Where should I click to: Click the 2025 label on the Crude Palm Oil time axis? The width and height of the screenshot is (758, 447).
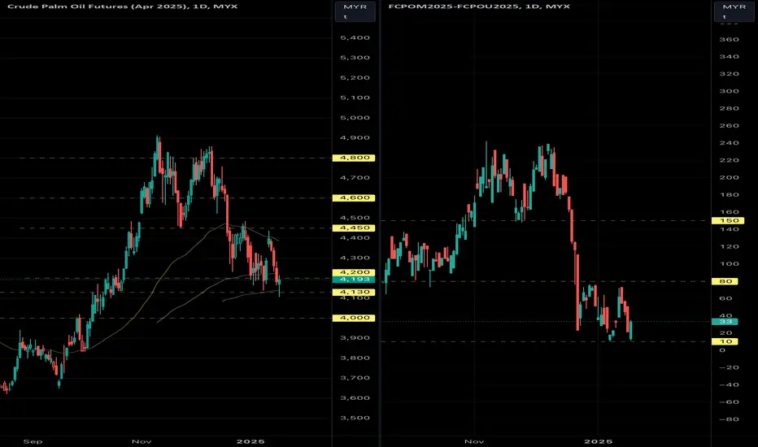[250, 441]
